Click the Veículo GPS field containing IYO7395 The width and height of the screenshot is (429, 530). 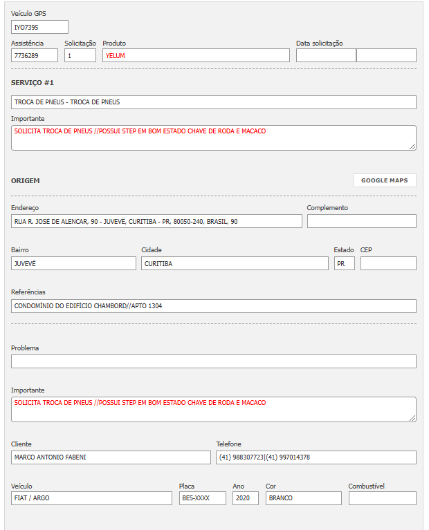[39, 27]
